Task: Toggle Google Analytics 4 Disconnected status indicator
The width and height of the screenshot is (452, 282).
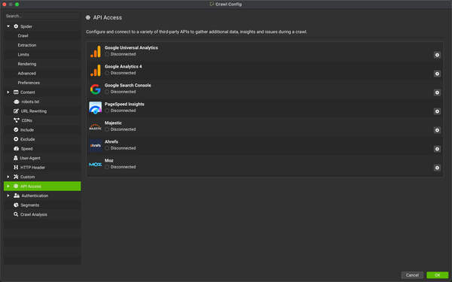Action: pos(107,73)
